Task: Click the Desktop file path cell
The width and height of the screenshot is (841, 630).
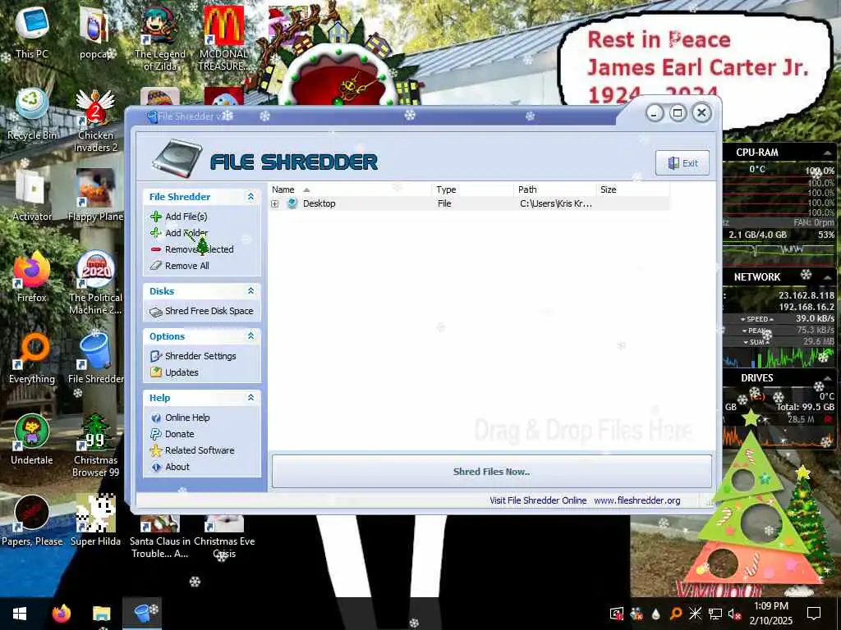Action: pos(556,203)
